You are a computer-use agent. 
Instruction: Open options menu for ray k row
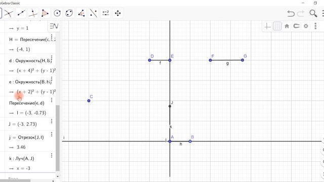[x=52, y=155]
